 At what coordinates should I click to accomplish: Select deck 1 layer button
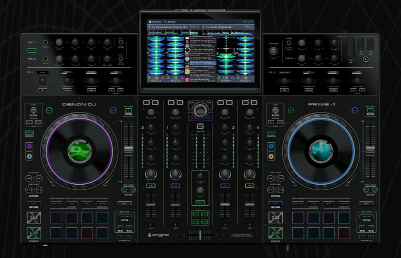[29, 146]
